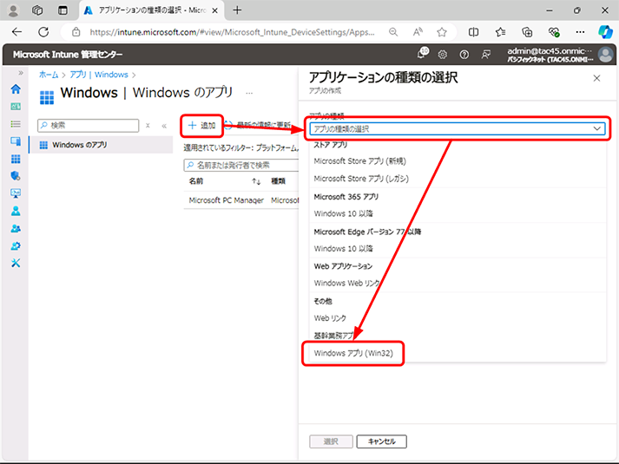
Task: Open the Troubleshooting tools icon in the sidebar
Action: coord(16,263)
